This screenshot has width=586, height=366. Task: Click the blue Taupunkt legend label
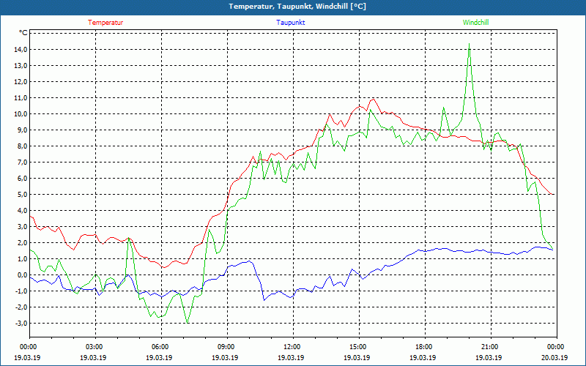point(290,23)
